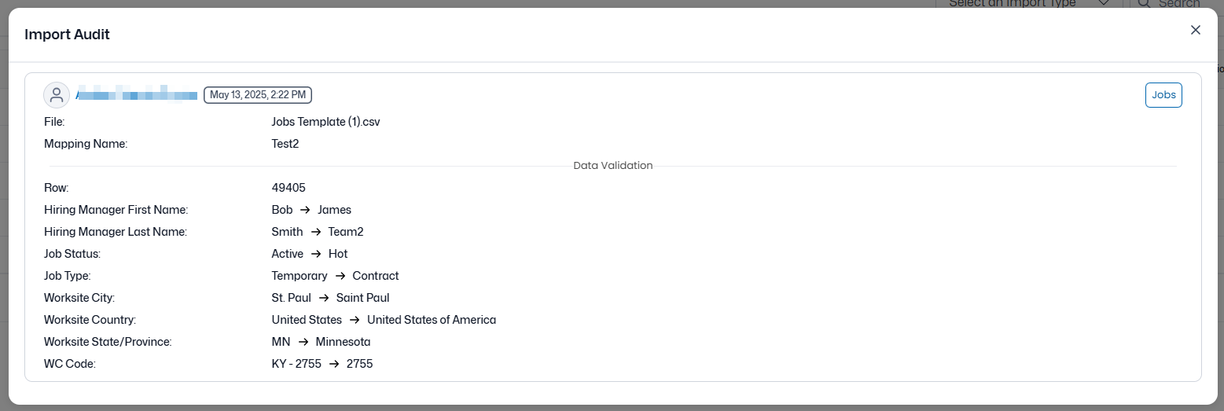Click the arrow between MN and Minnesota

303,342
